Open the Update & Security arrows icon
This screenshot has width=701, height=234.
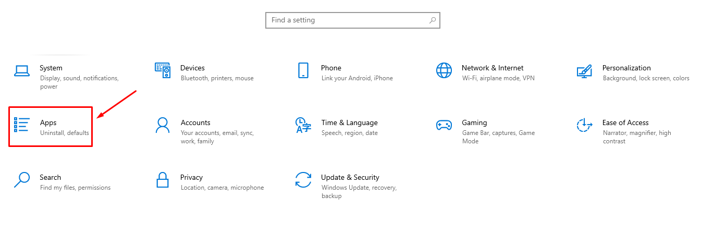coord(303,180)
